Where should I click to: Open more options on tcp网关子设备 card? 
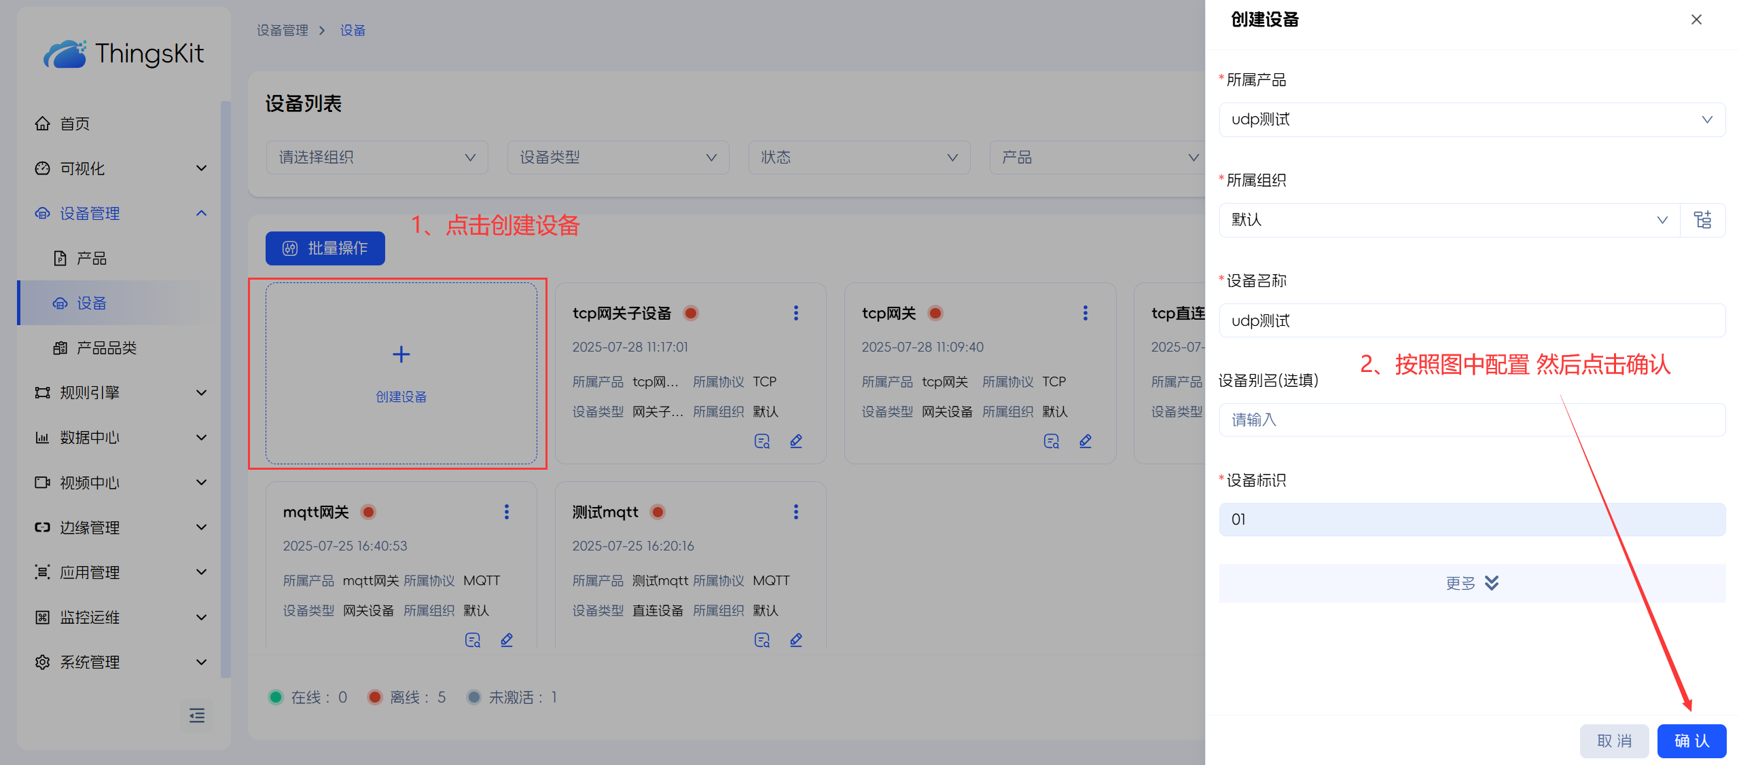(x=796, y=313)
